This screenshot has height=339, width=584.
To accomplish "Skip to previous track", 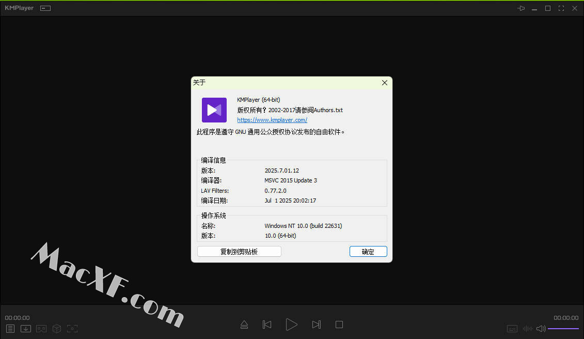I will click(267, 325).
